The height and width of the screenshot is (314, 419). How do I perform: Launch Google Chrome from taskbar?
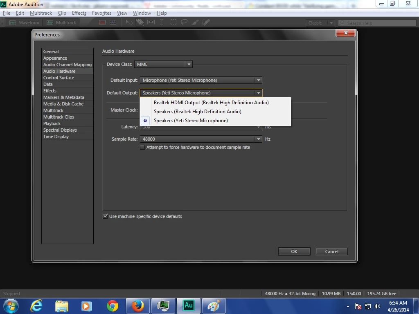113,306
